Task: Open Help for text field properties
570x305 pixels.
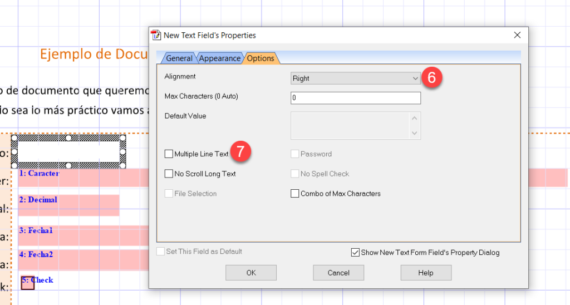Action: point(426,273)
